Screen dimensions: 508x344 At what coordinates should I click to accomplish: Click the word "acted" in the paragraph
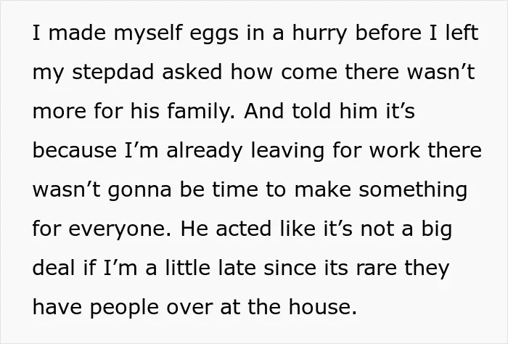[243, 229]
